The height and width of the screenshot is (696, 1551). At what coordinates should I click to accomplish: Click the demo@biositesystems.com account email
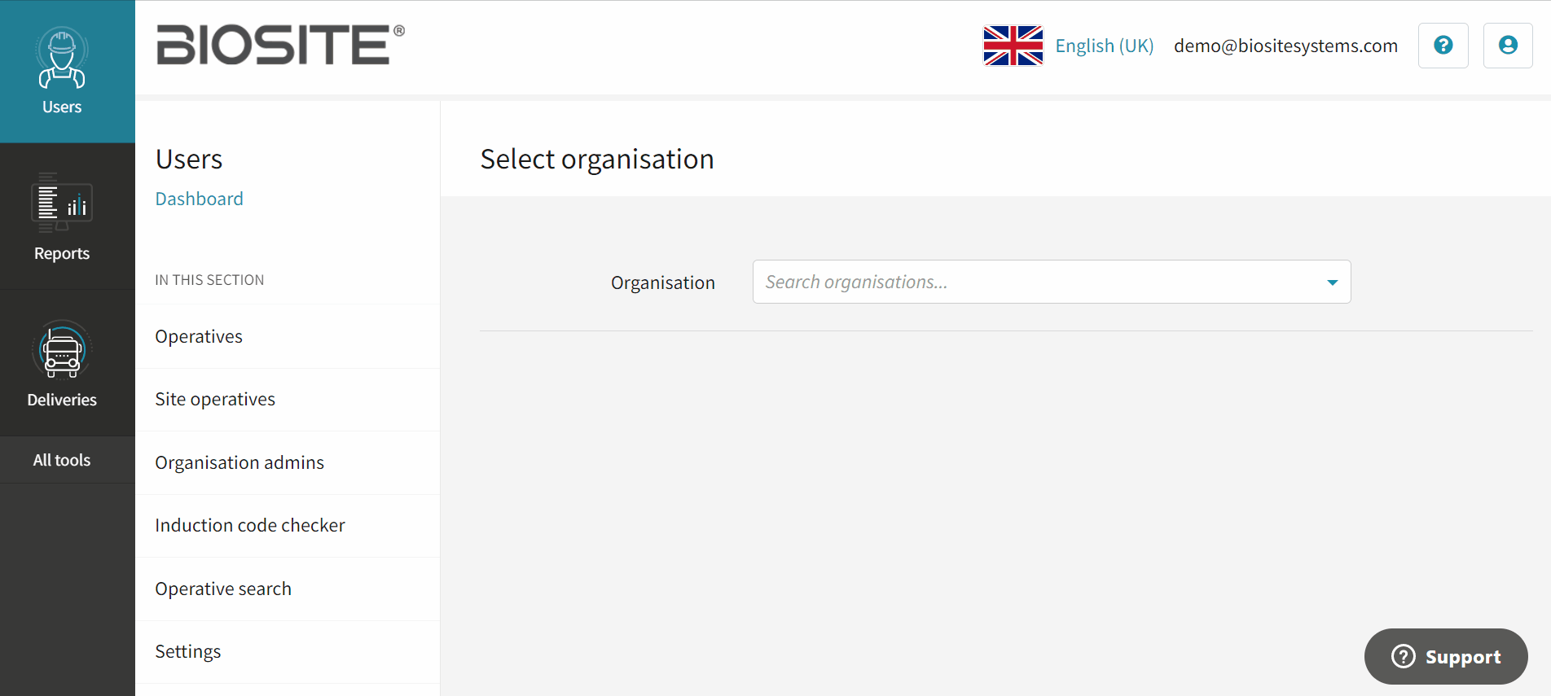(1285, 46)
